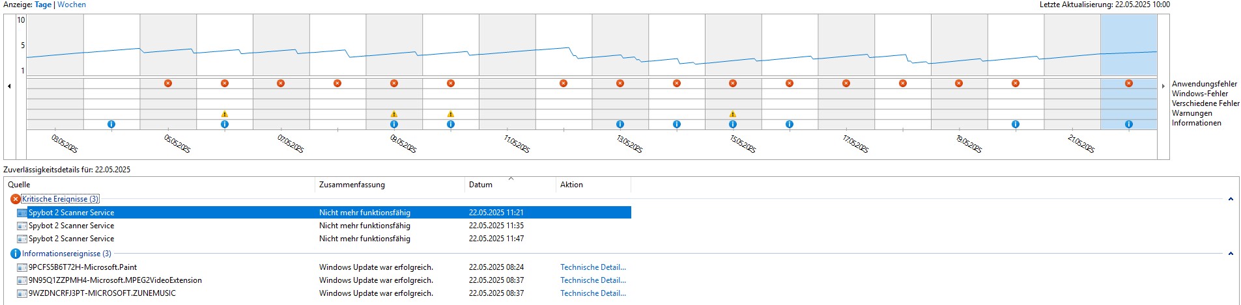Image resolution: width=1241 pixels, height=305 pixels.
Task: Select information icon for 20.05.2025
Action: click(1016, 124)
